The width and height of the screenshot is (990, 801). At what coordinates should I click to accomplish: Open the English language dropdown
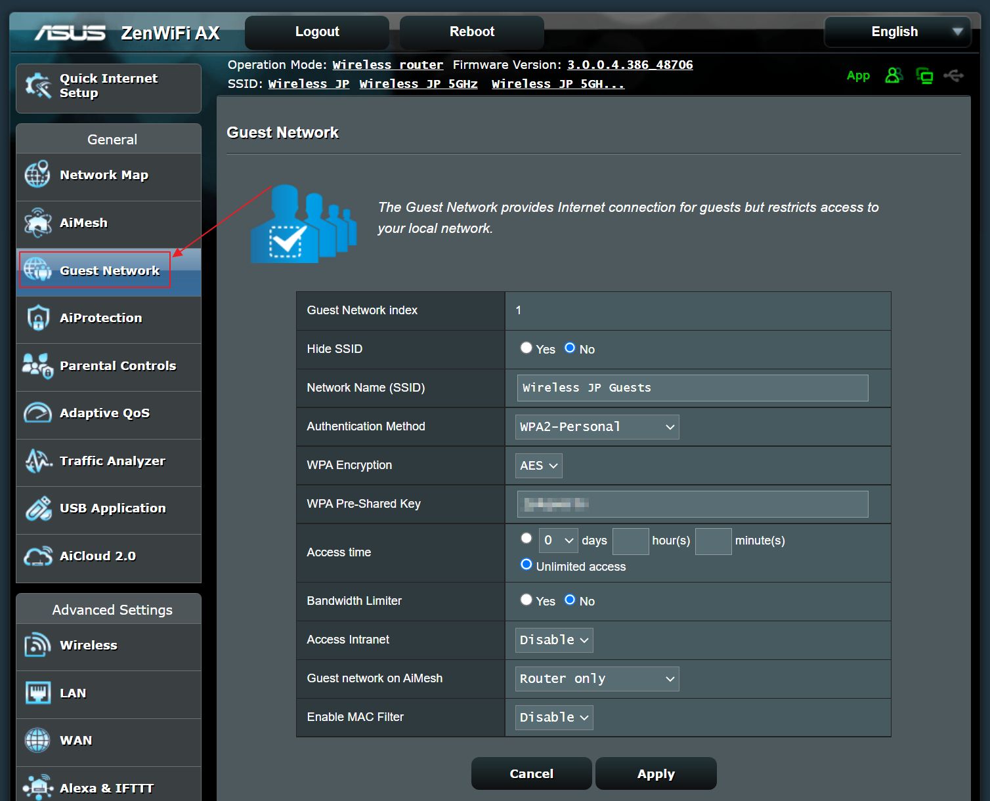pos(897,31)
